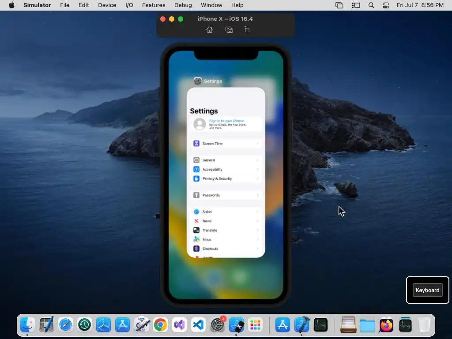Open Xcode from the Dock
The image size is (452, 339).
(302, 325)
